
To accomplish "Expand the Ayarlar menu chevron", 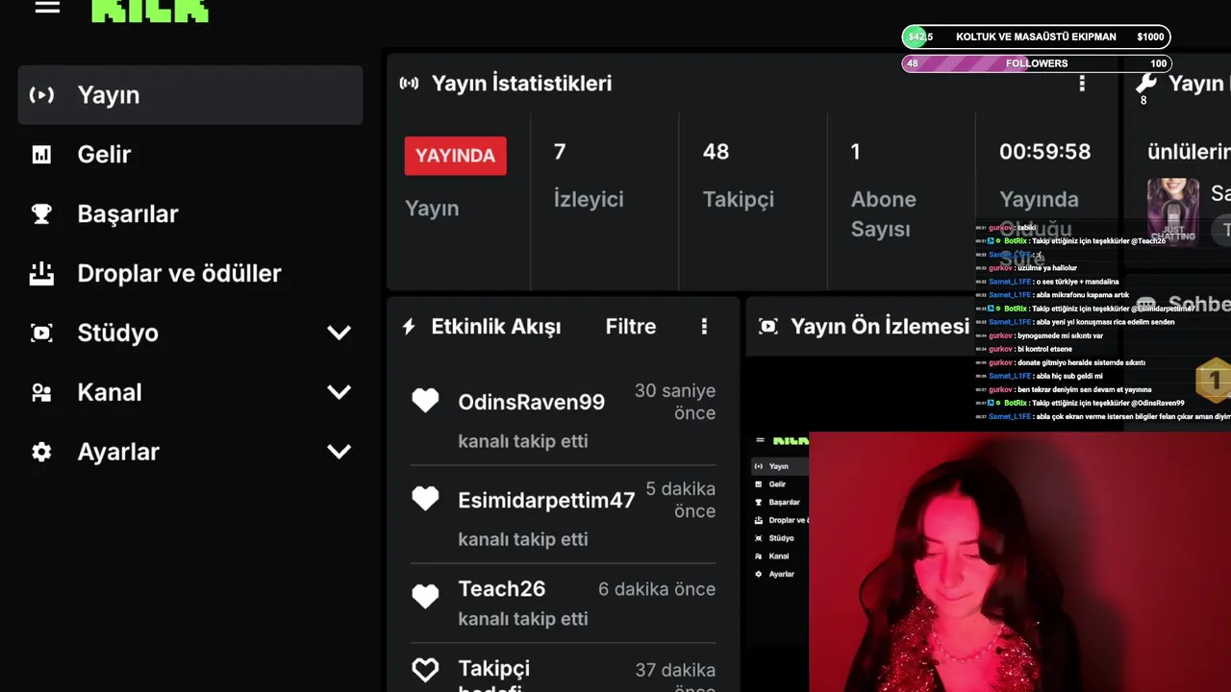I will pos(339,452).
